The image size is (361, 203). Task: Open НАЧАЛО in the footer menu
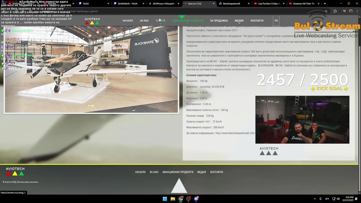coord(140,172)
